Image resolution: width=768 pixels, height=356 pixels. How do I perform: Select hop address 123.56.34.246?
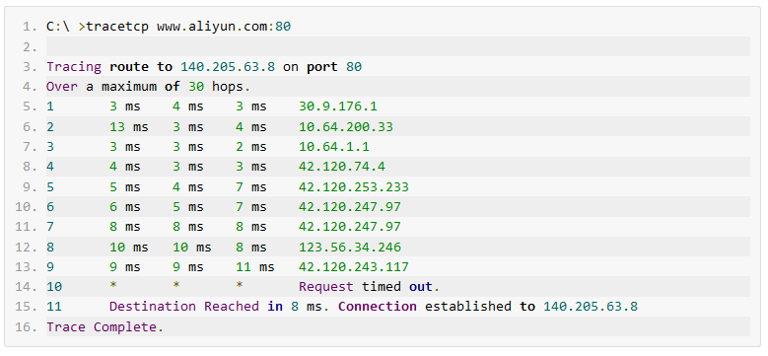click(x=350, y=247)
